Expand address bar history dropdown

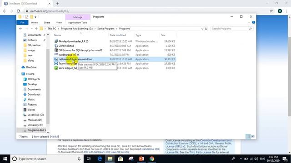[x=202, y=29]
